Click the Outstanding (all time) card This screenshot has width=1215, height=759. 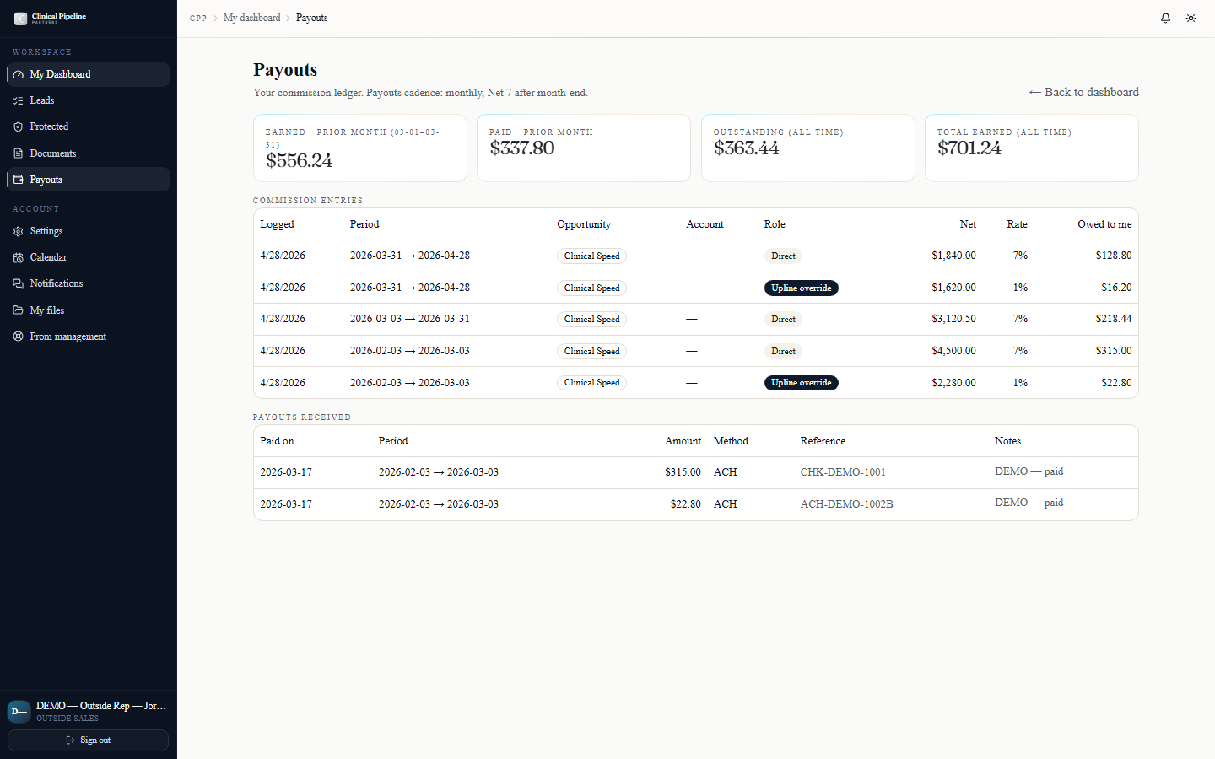tap(808, 148)
